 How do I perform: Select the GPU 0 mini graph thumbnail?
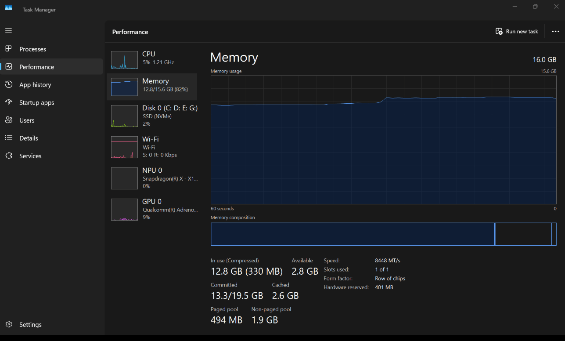(x=124, y=210)
